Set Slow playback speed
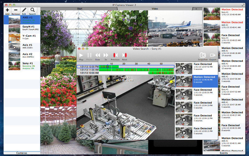 click(x=97, y=55)
